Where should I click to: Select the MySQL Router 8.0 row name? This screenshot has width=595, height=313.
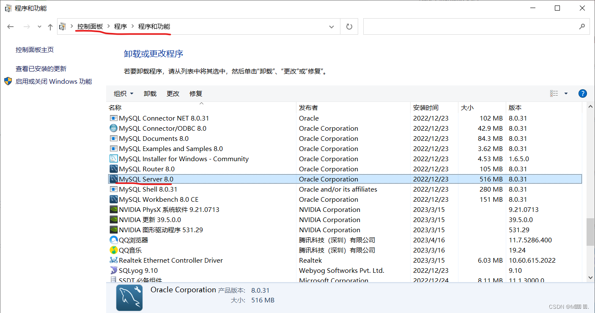(x=147, y=169)
